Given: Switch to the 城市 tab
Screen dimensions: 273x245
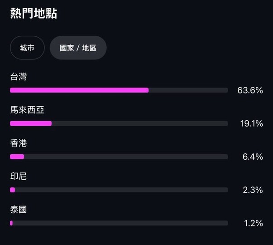Looking at the screenshot, I should point(27,48).
